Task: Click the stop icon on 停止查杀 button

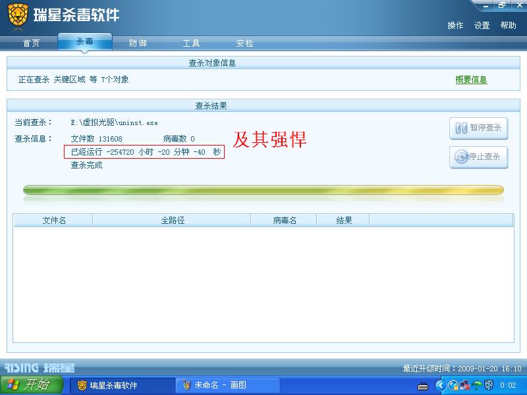Action: pos(461,157)
